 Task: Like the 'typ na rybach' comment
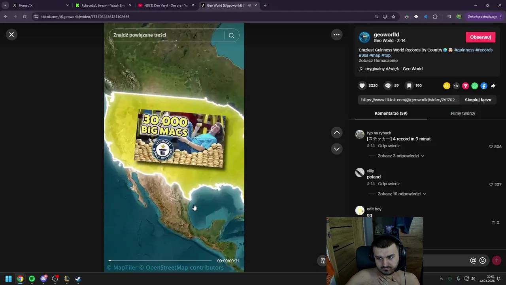491,146
